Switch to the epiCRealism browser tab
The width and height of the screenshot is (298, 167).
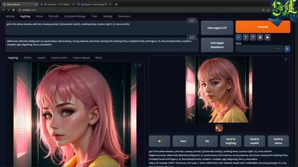point(94,5)
